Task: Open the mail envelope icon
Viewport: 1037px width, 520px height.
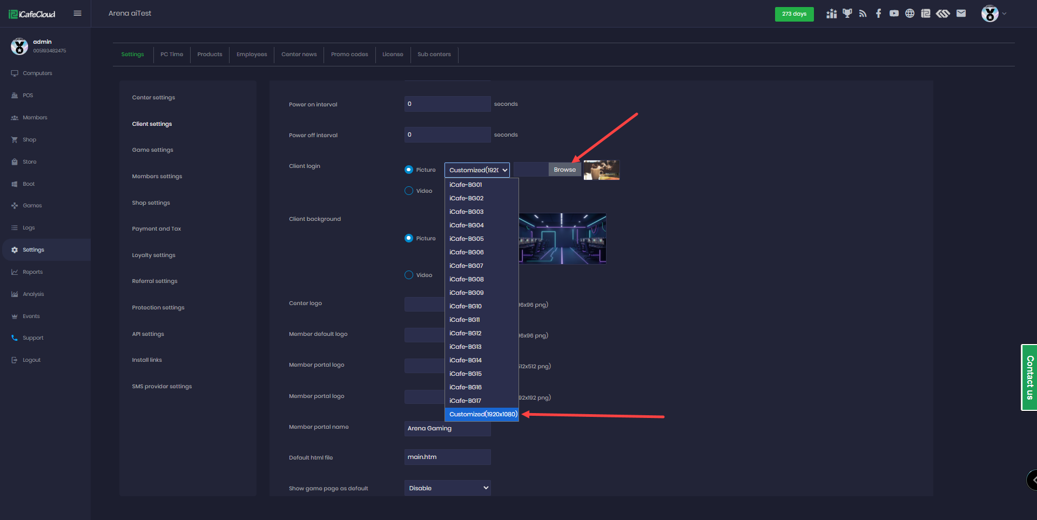Action: [x=961, y=13]
